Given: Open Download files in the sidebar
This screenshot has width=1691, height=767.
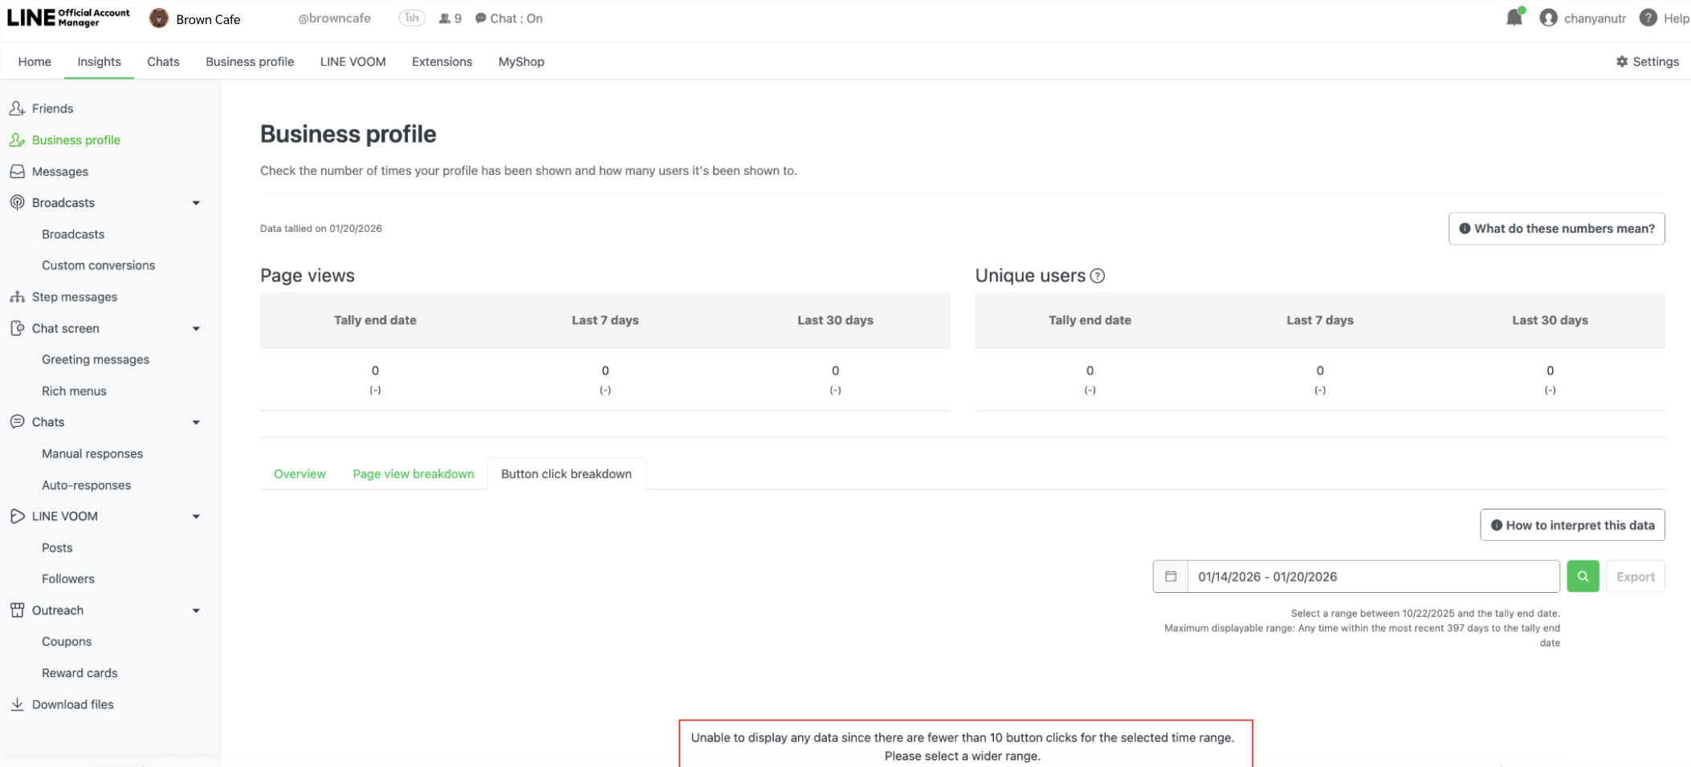Looking at the screenshot, I should [72, 704].
